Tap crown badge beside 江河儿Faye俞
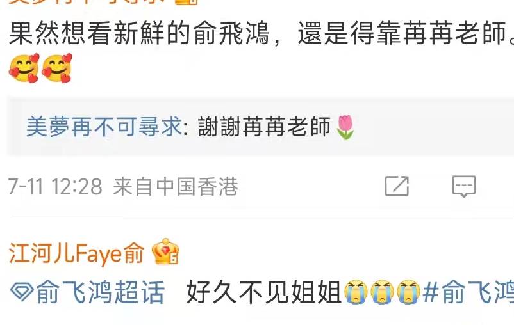 [165, 251]
